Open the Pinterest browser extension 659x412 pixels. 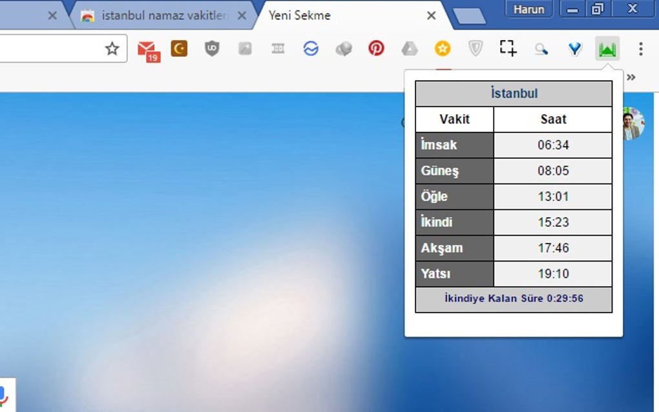[x=377, y=48]
